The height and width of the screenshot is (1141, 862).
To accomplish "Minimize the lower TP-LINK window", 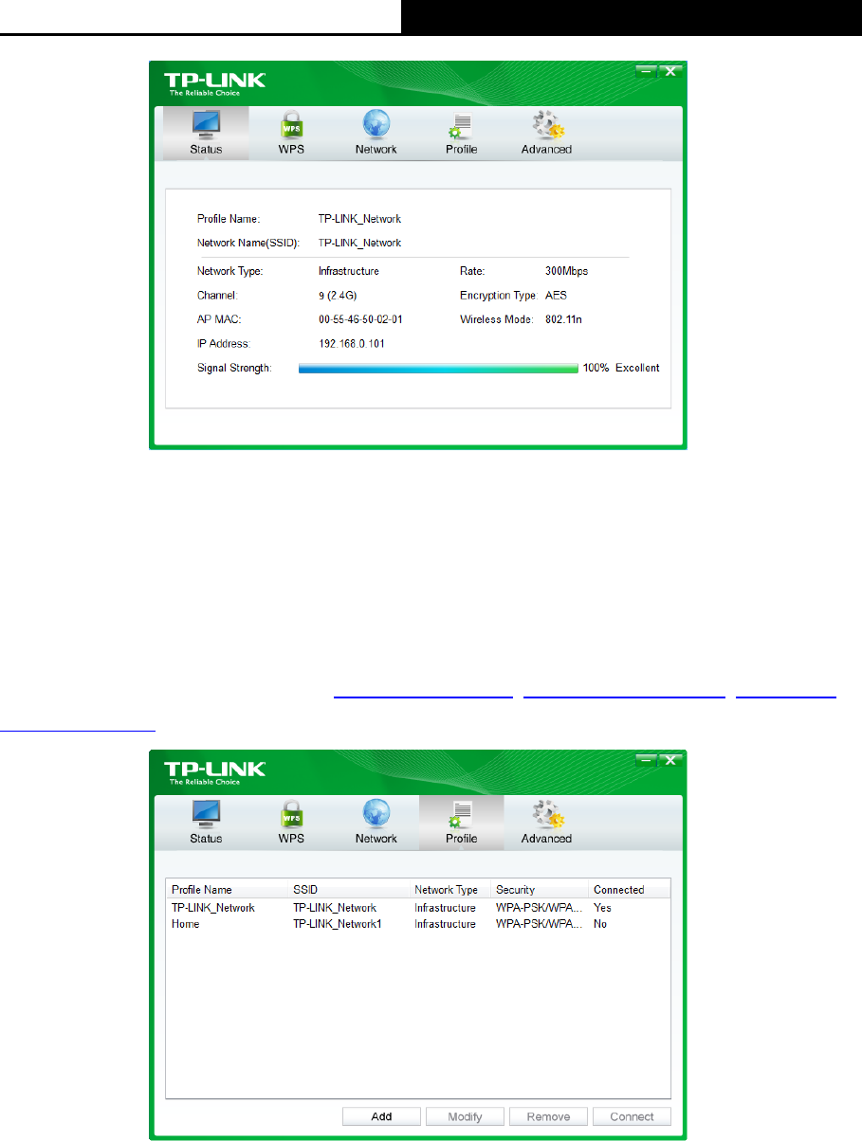I will coord(646,760).
